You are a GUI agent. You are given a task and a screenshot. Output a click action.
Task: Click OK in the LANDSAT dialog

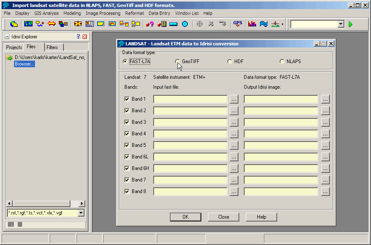click(185, 217)
